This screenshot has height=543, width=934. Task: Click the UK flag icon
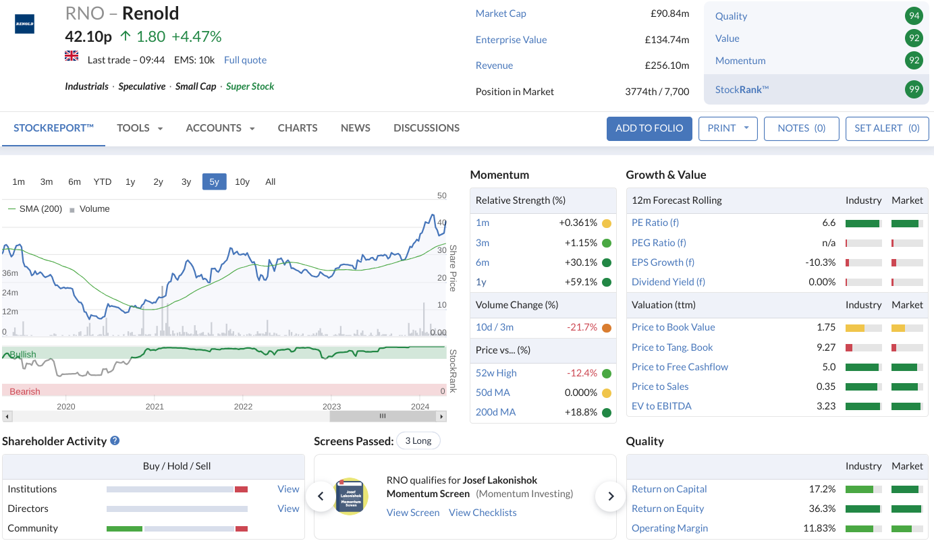(72, 55)
